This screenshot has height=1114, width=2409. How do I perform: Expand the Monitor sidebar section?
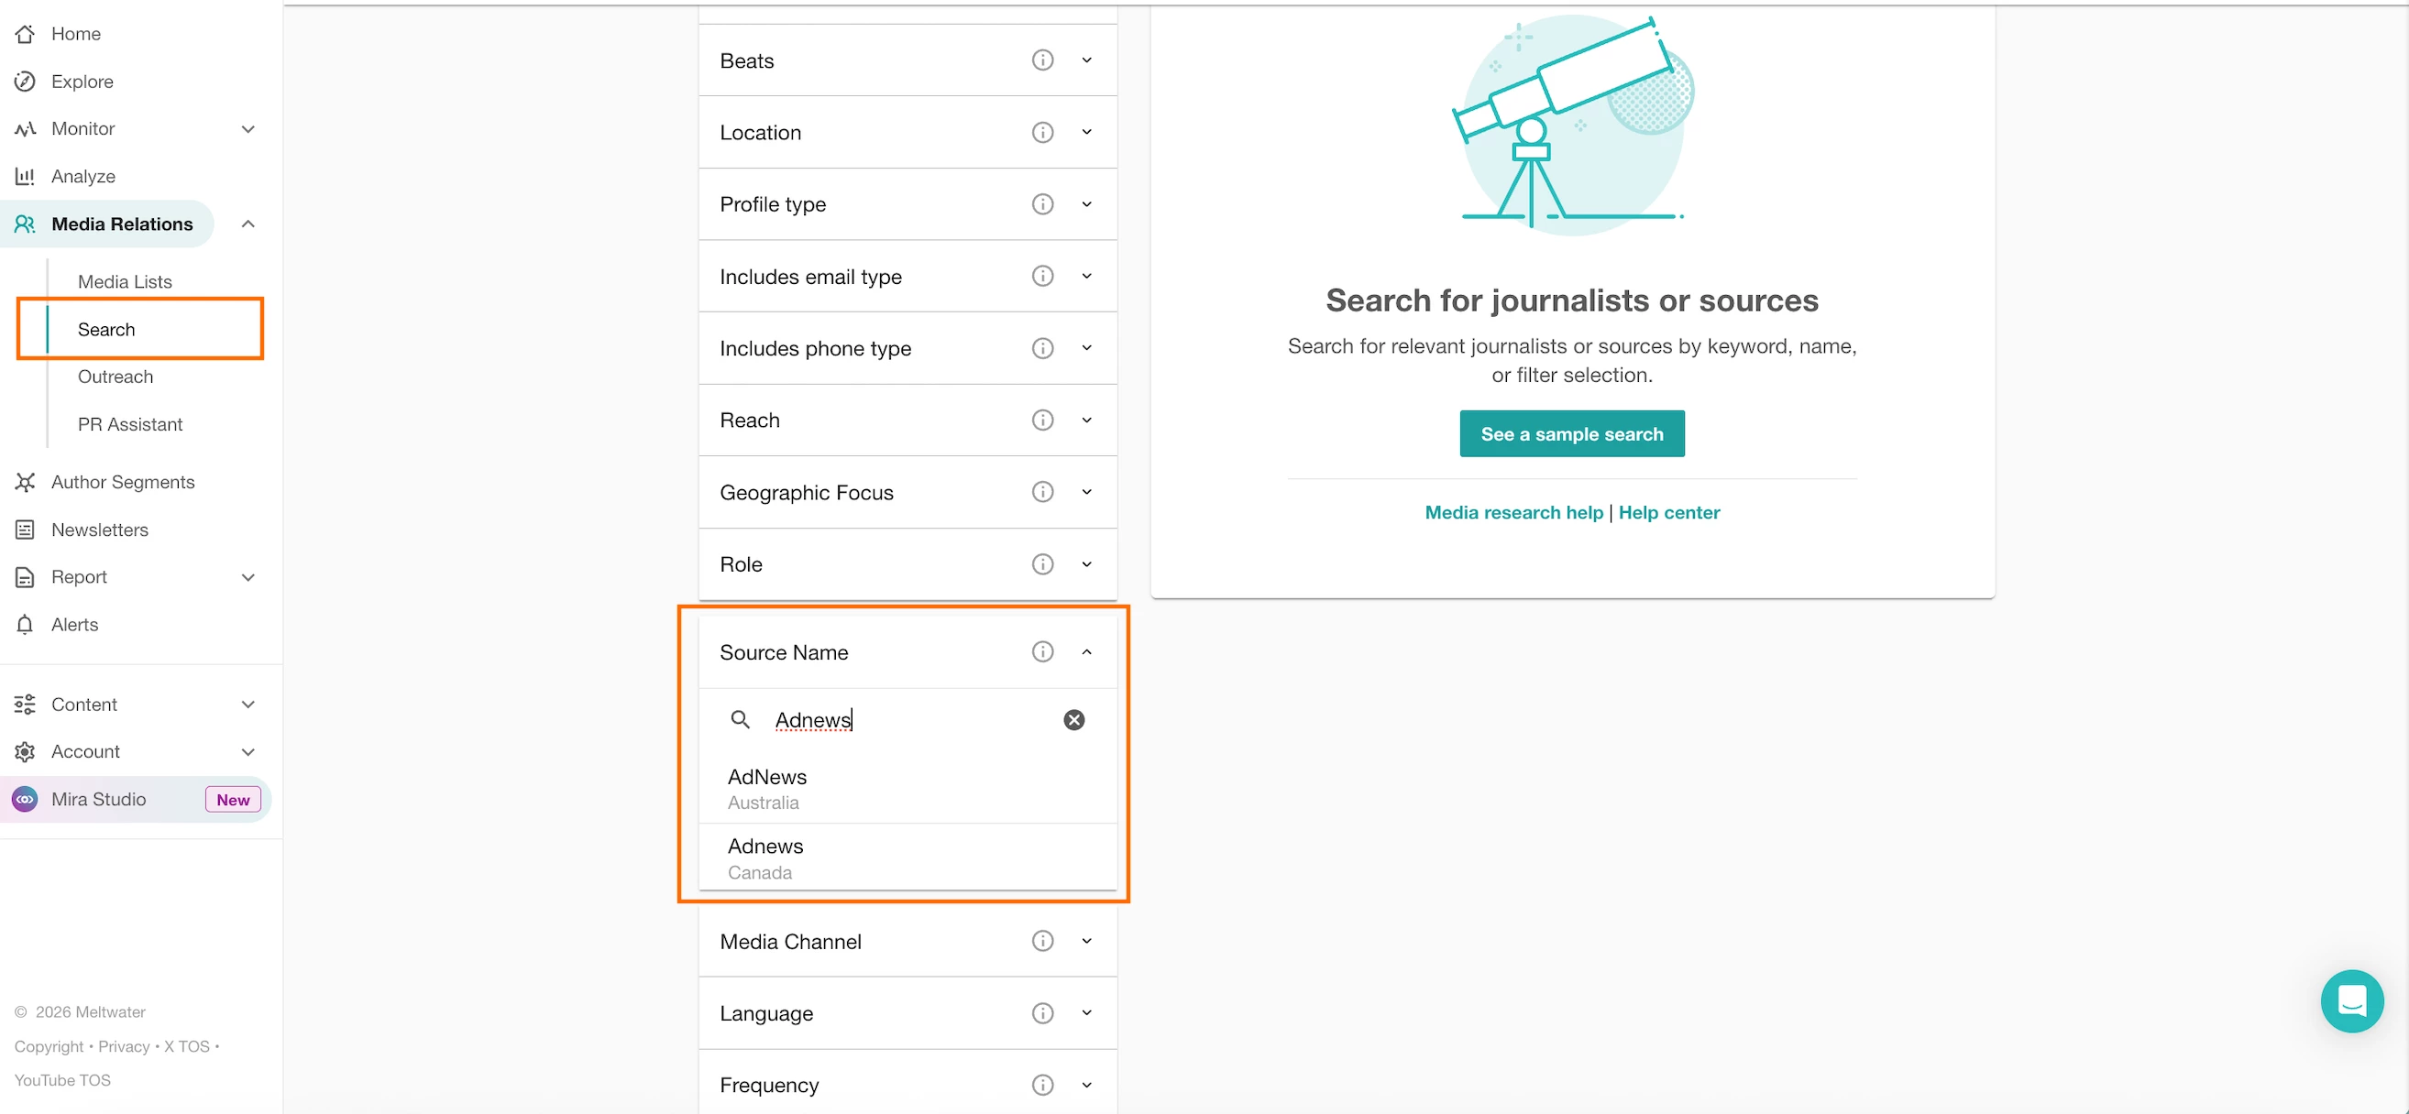tap(247, 129)
